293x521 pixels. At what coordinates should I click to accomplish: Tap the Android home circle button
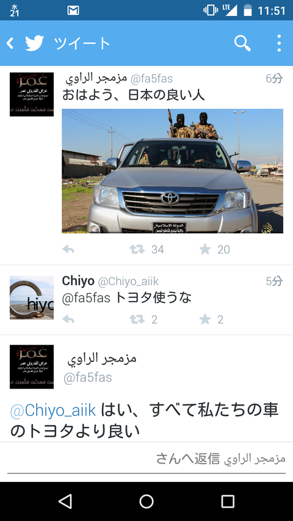(146, 501)
